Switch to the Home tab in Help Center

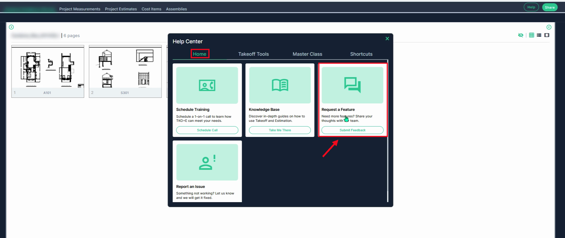tap(200, 54)
